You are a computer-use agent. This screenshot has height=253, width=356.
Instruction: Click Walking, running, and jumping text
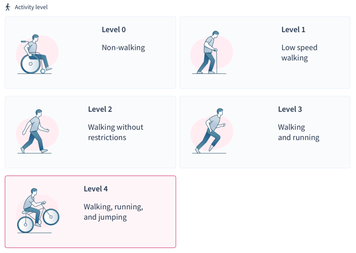point(113,212)
